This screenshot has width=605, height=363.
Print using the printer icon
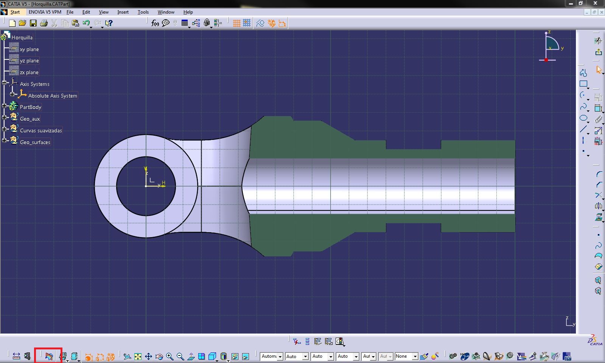[x=44, y=23]
